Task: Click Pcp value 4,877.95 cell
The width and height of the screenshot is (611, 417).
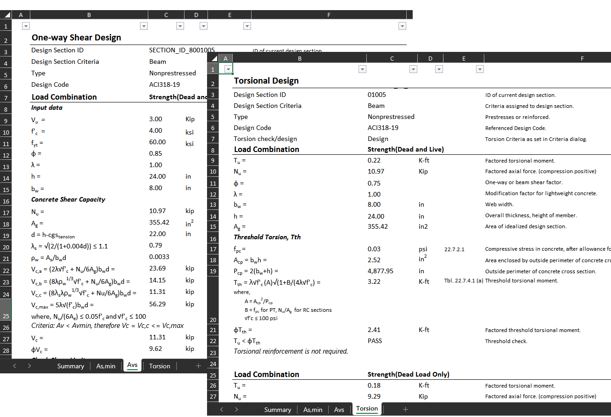Action: click(381, 271)
